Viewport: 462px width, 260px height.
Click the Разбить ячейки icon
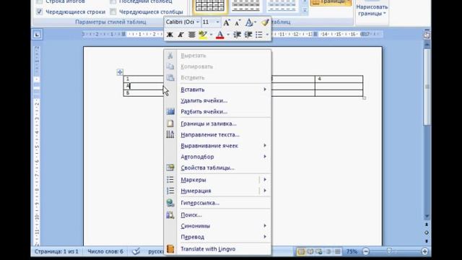point(170,112)
